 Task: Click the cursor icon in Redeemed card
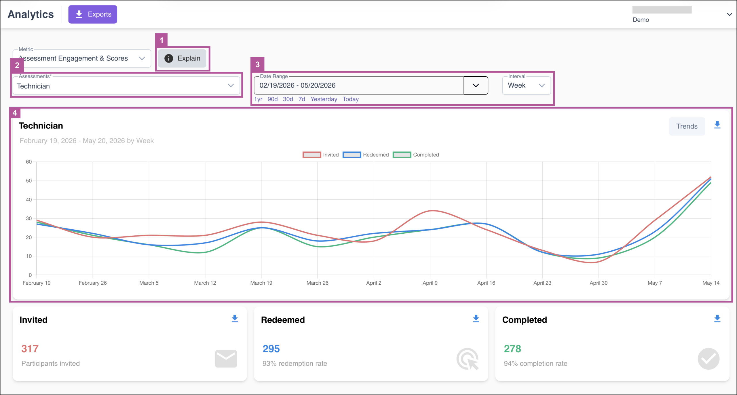[x=468, y=359]
